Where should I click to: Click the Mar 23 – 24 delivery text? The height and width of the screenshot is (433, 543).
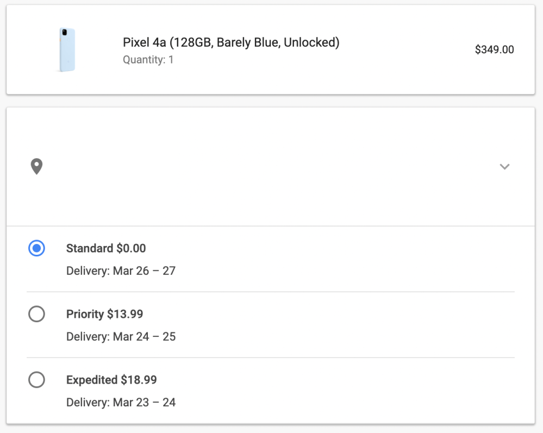(121, 403)
